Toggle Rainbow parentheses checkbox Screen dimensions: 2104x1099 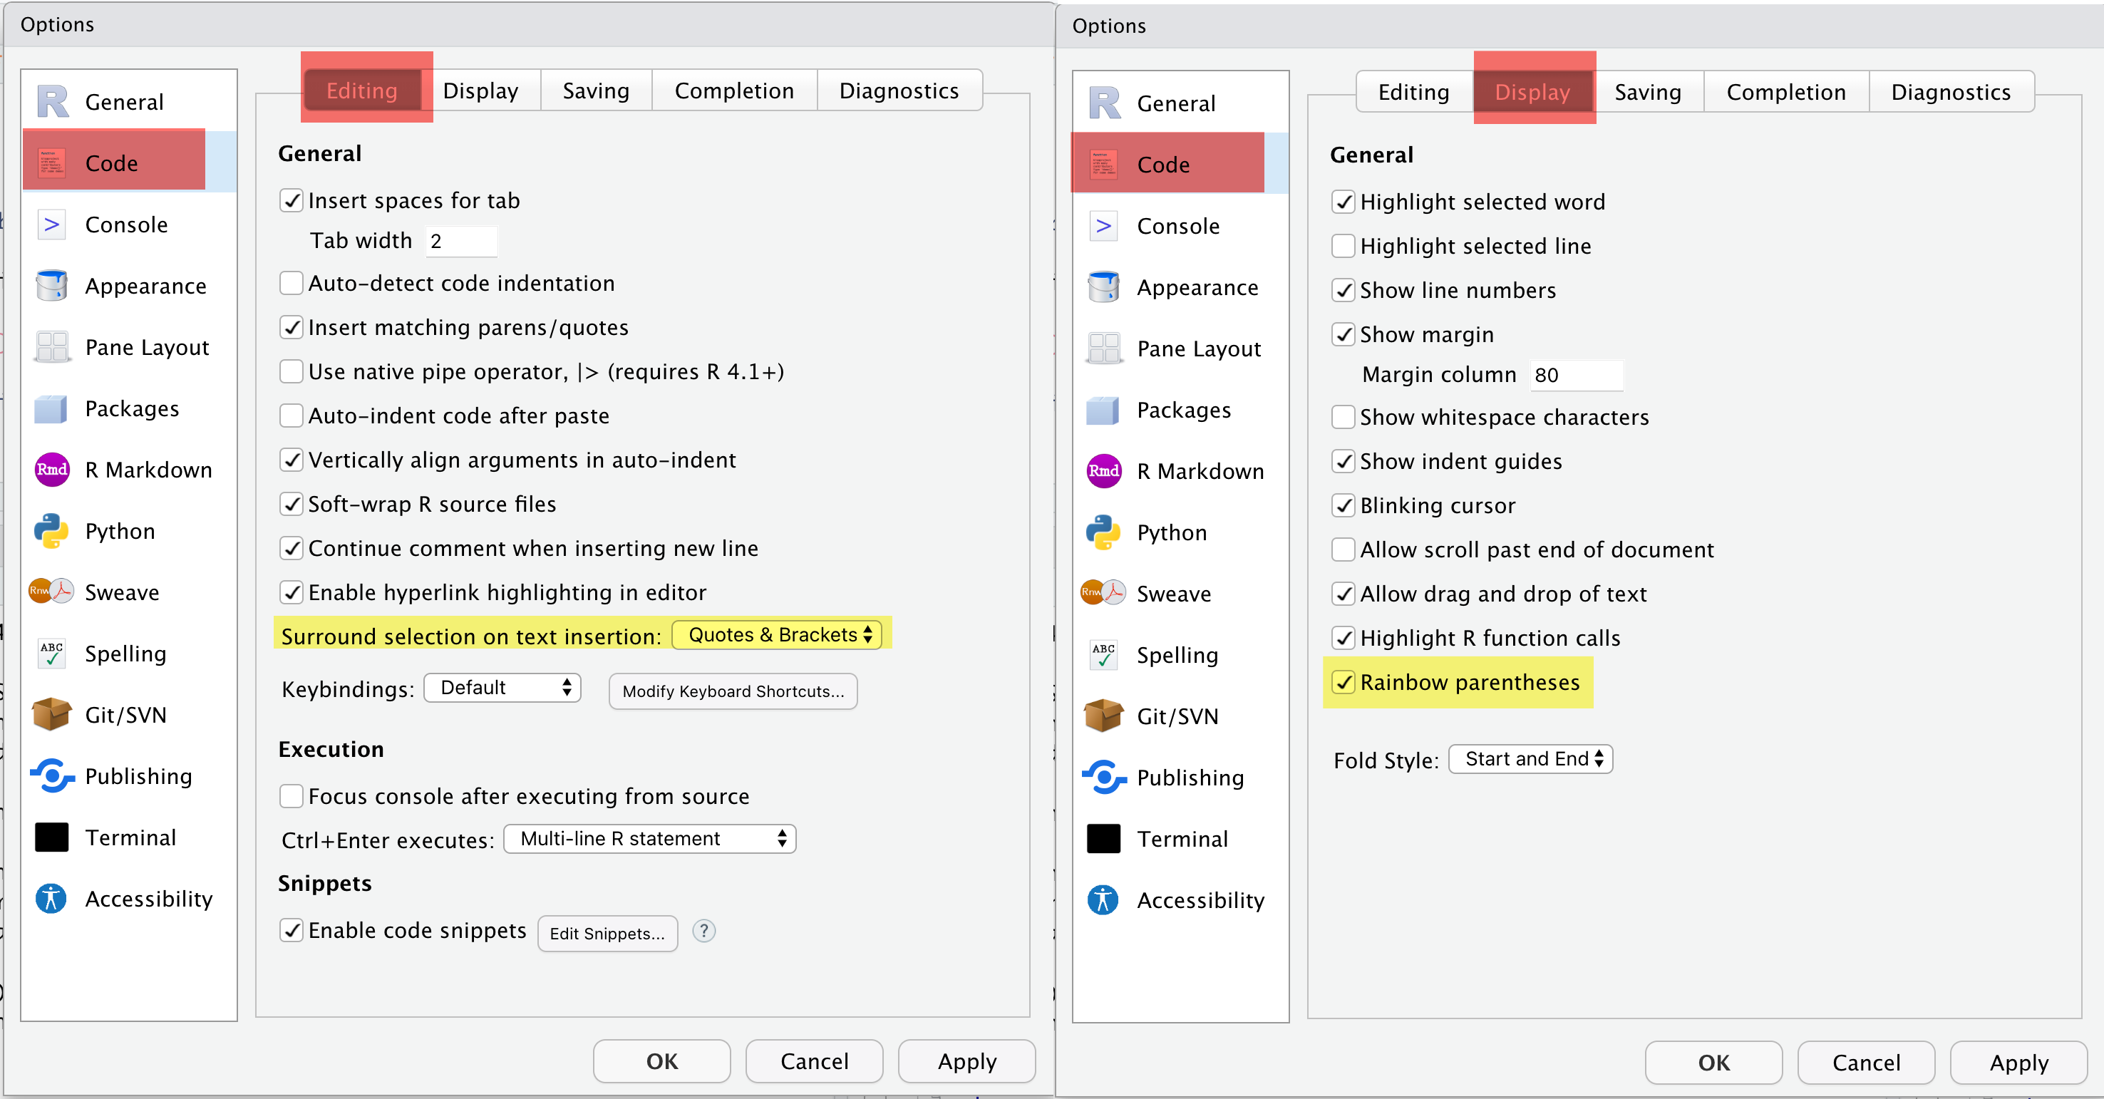point(1344,682)
